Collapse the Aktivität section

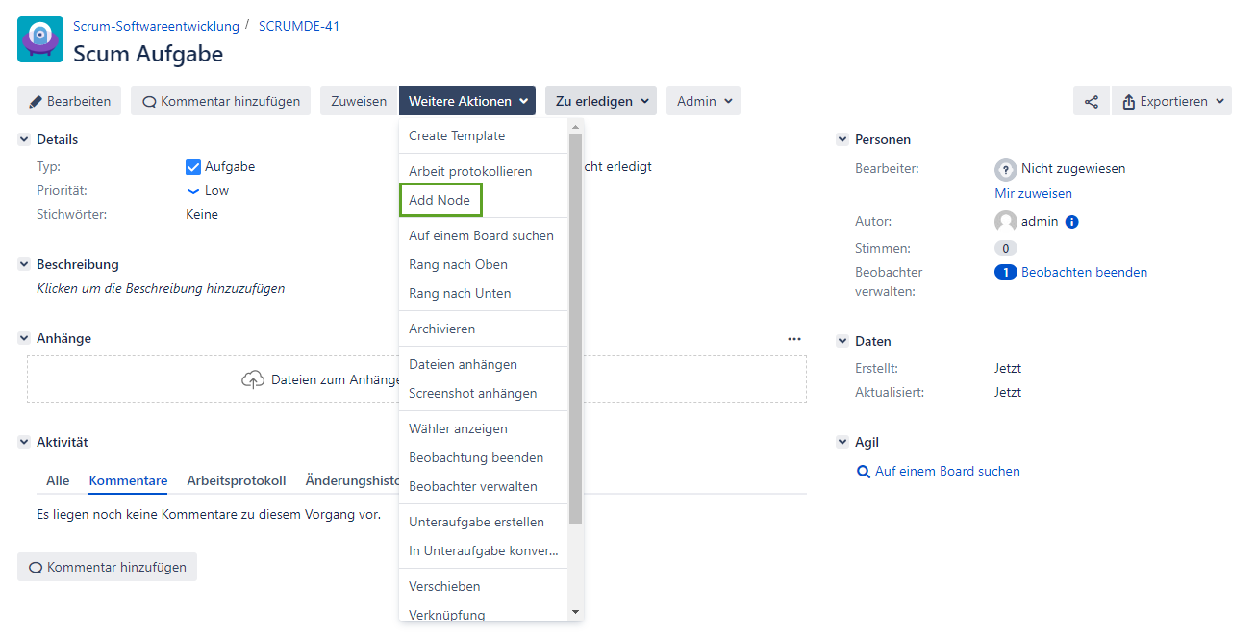[24, 442]
